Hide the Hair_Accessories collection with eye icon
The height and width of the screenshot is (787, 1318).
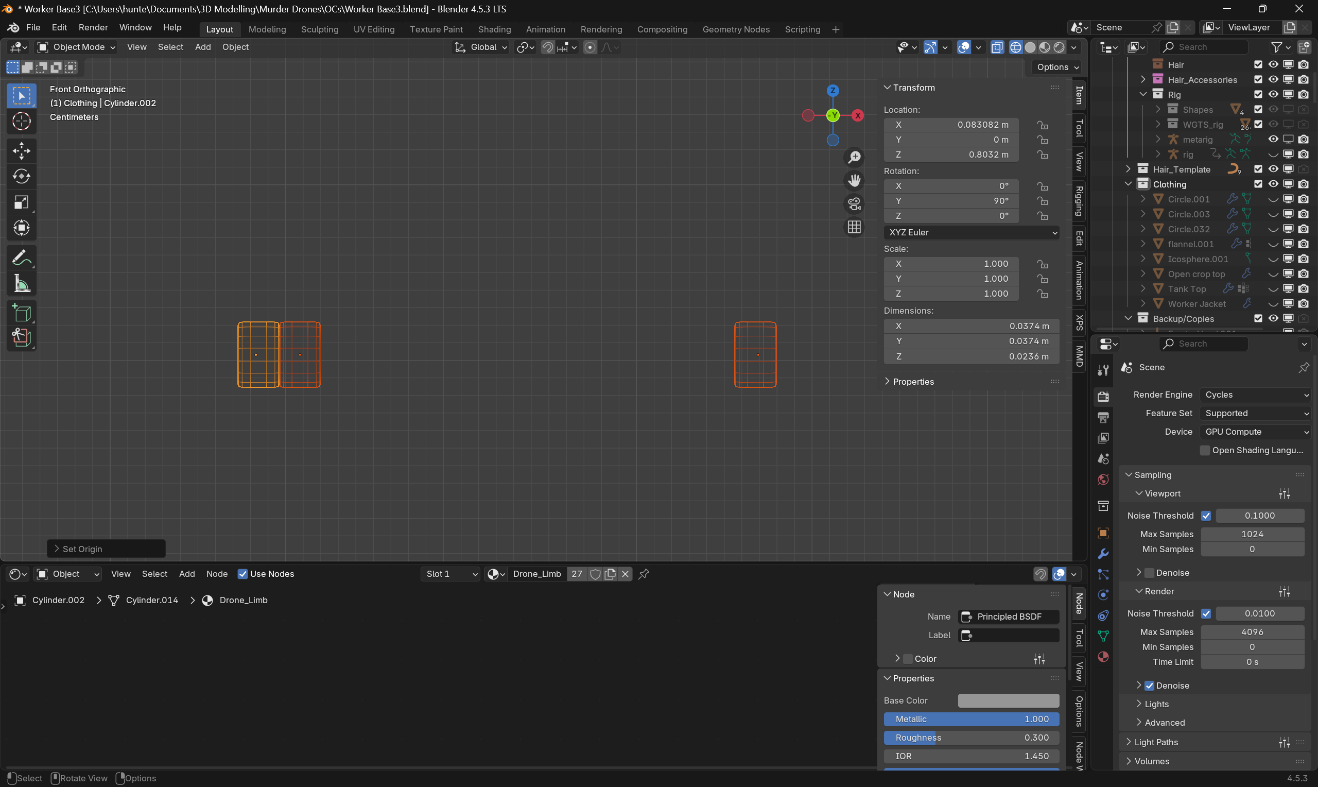point(1273,79)
